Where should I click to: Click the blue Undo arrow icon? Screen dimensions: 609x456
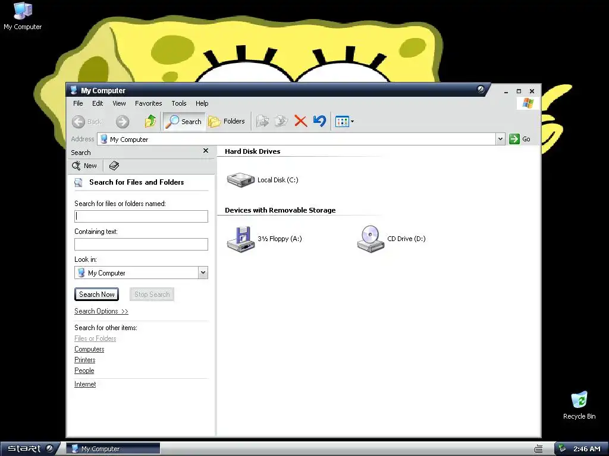(x=319, y=121)
